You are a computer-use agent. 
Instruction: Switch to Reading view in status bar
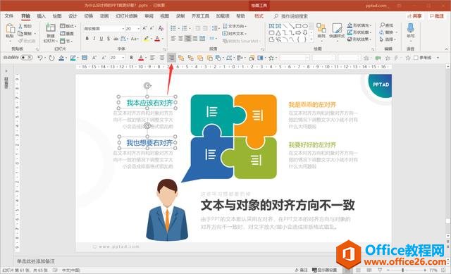369,270
